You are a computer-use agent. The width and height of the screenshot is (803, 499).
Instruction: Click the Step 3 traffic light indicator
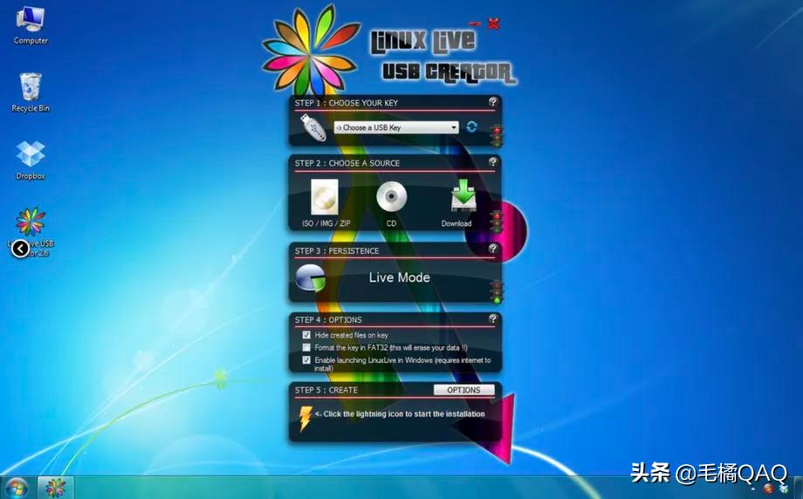click(x=497, y=292)
